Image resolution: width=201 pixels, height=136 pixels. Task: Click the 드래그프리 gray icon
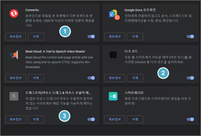14,96
